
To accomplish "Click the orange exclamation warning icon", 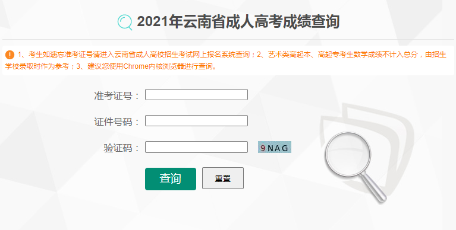I will coord(10,55).
